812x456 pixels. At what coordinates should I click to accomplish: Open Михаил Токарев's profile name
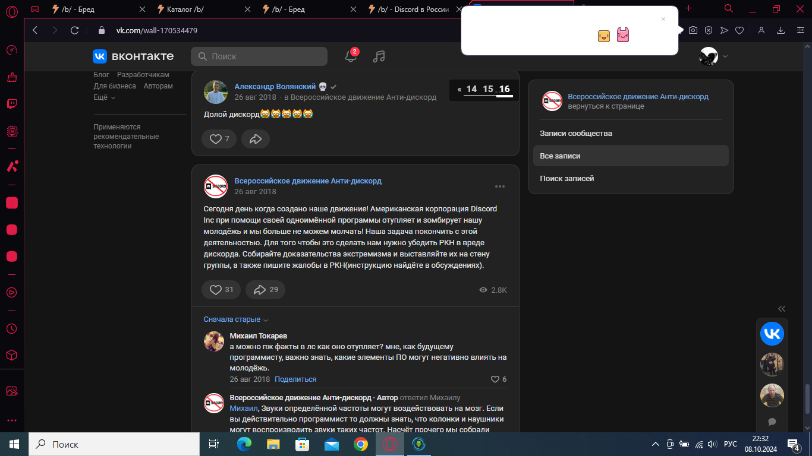[259, 336]
